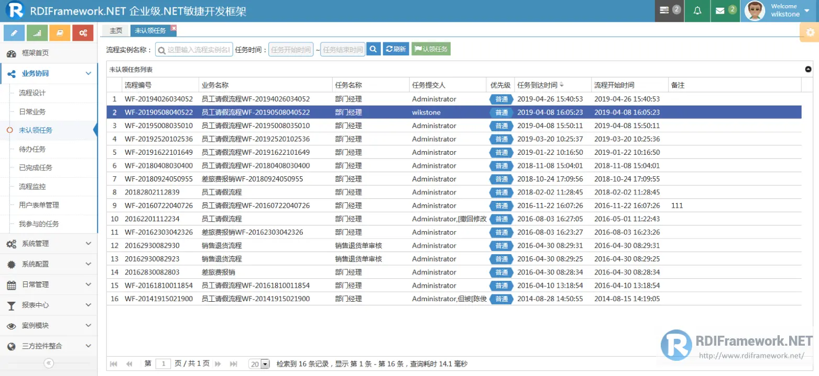819x376 pixels.
Task: Click the green bar chart icon button
Action: tap(37, 33)
